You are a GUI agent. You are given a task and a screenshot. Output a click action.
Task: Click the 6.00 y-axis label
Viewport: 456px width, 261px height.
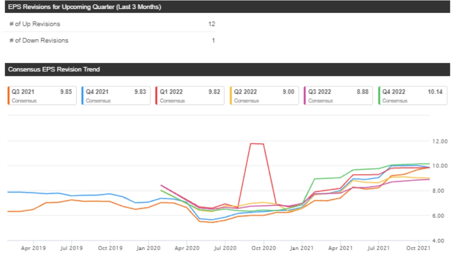click(439, 216)
